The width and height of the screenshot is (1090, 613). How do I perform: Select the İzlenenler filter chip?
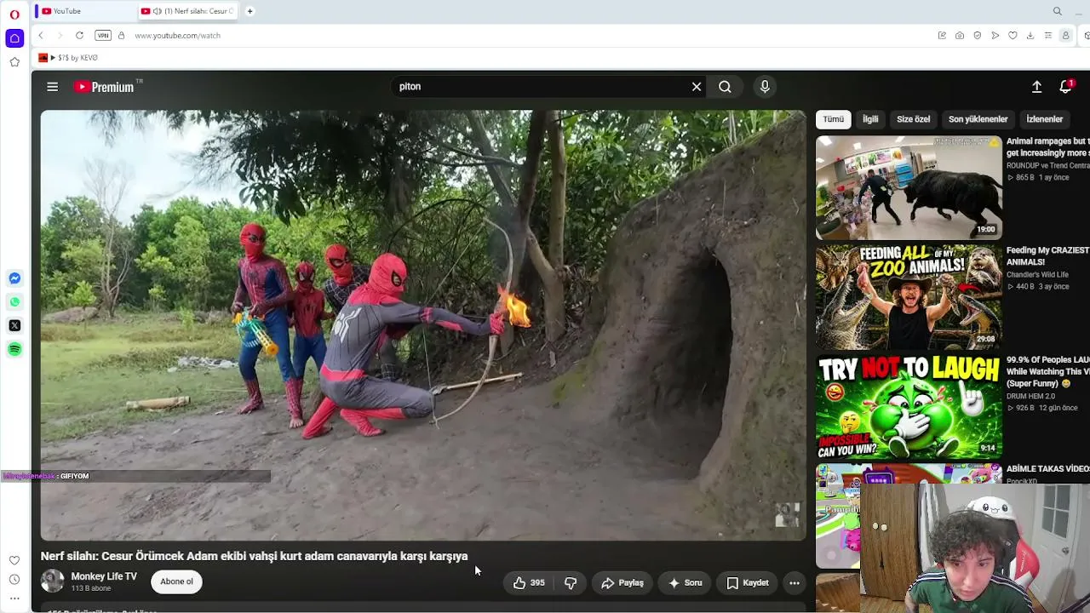click(x=1044, y=119)
